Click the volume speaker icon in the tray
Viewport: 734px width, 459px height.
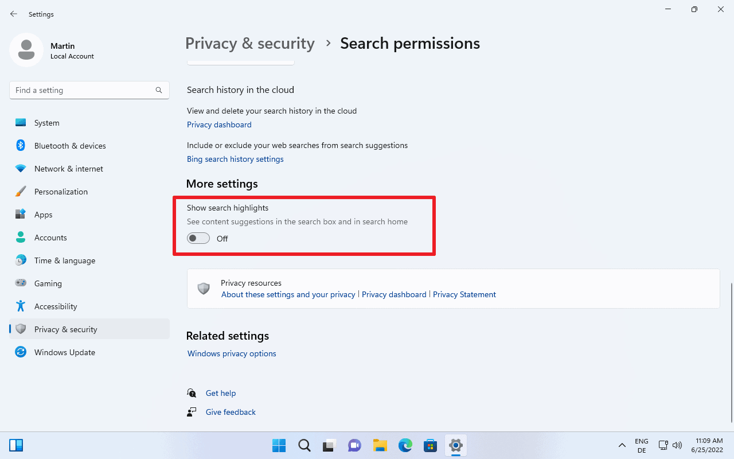click(677, 445)
